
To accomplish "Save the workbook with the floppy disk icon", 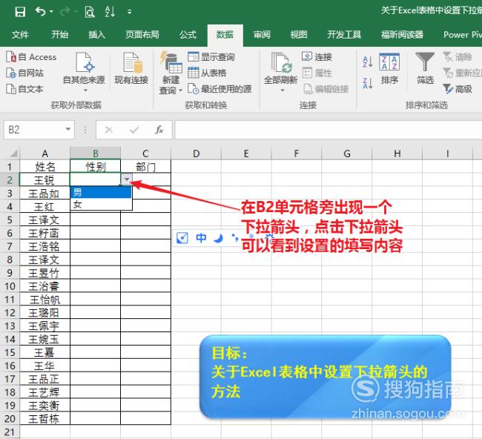I will pos(20,12).
